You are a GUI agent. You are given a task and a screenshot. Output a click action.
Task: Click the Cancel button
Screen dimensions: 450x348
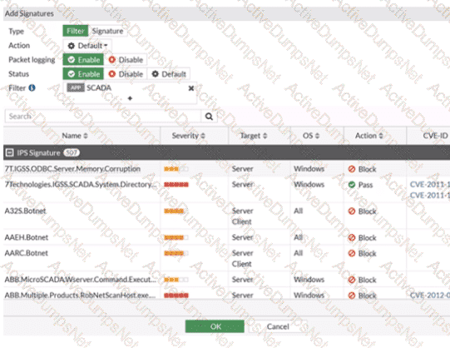(278, 326)
